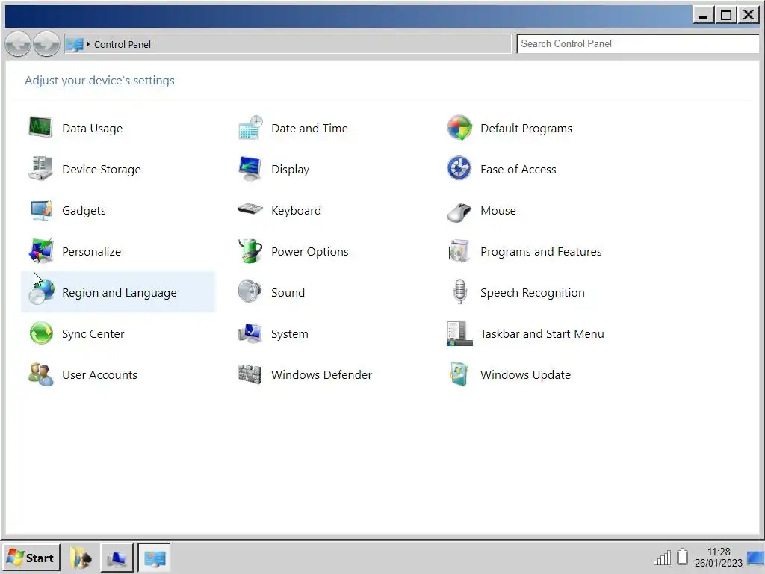
Task: Click the Control Panel address bar icon
Action: [x=75, y=44]
